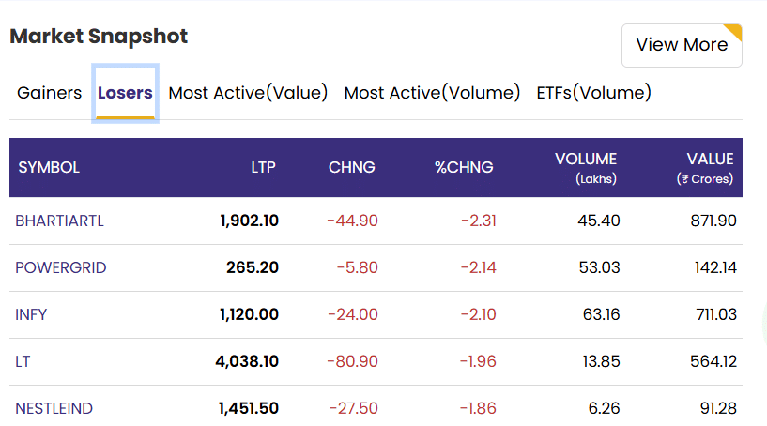Click the CHNG column header
Screen dimensions: 767x426
[x=352, y=167]
